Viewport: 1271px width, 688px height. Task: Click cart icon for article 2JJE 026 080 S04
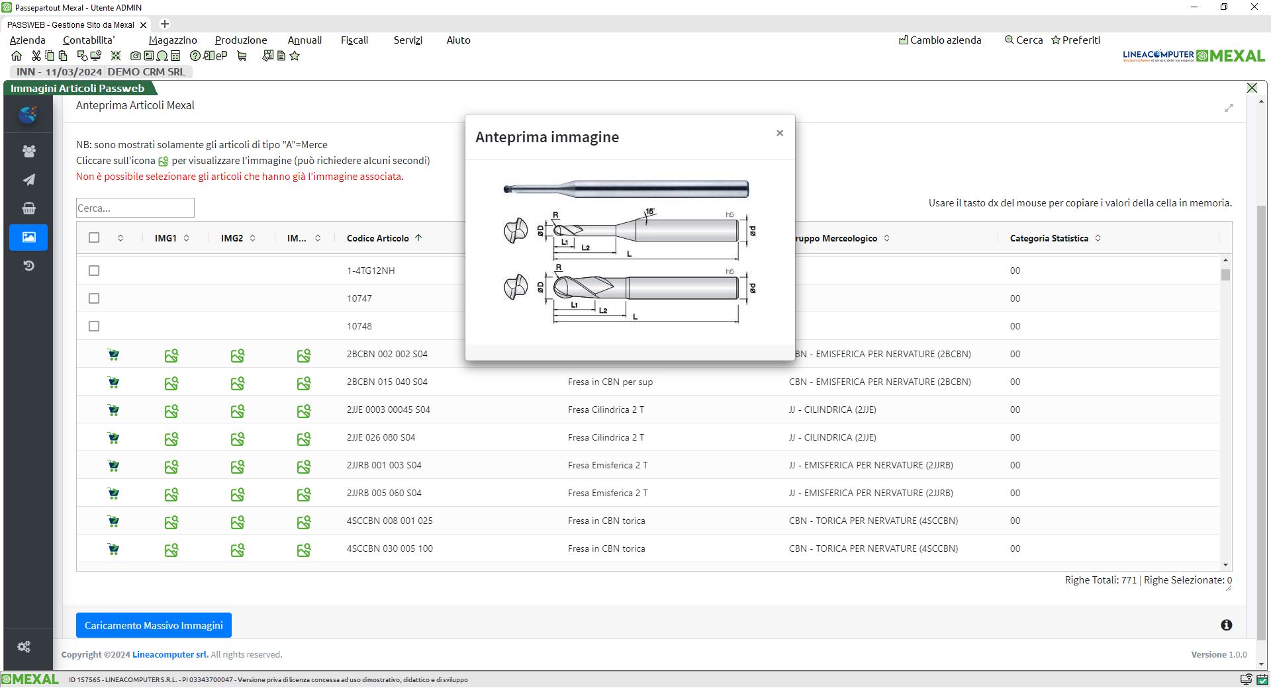point(113,438)
